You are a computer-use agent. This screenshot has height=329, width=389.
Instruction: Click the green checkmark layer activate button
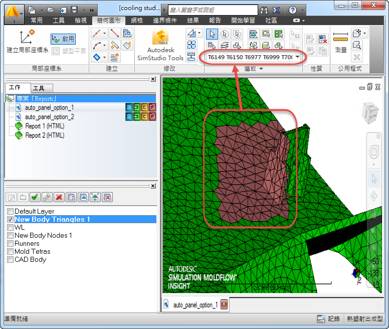click(35, 197)
